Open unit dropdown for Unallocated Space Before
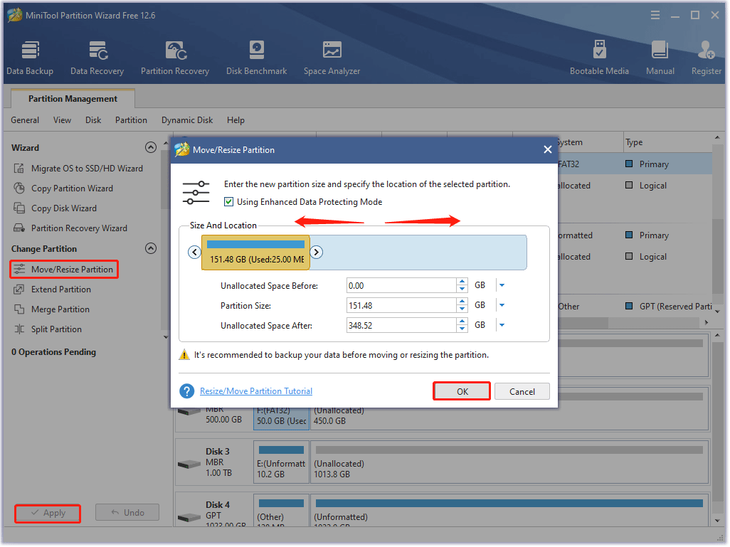This screenshot has width=730, height=547. (x=502, y=285)
